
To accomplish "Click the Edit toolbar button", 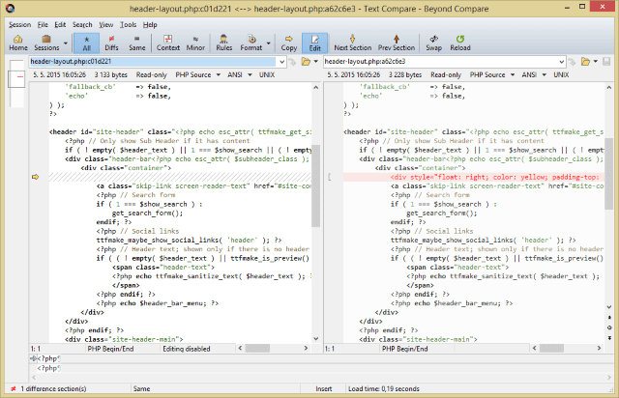I will 314,42.
